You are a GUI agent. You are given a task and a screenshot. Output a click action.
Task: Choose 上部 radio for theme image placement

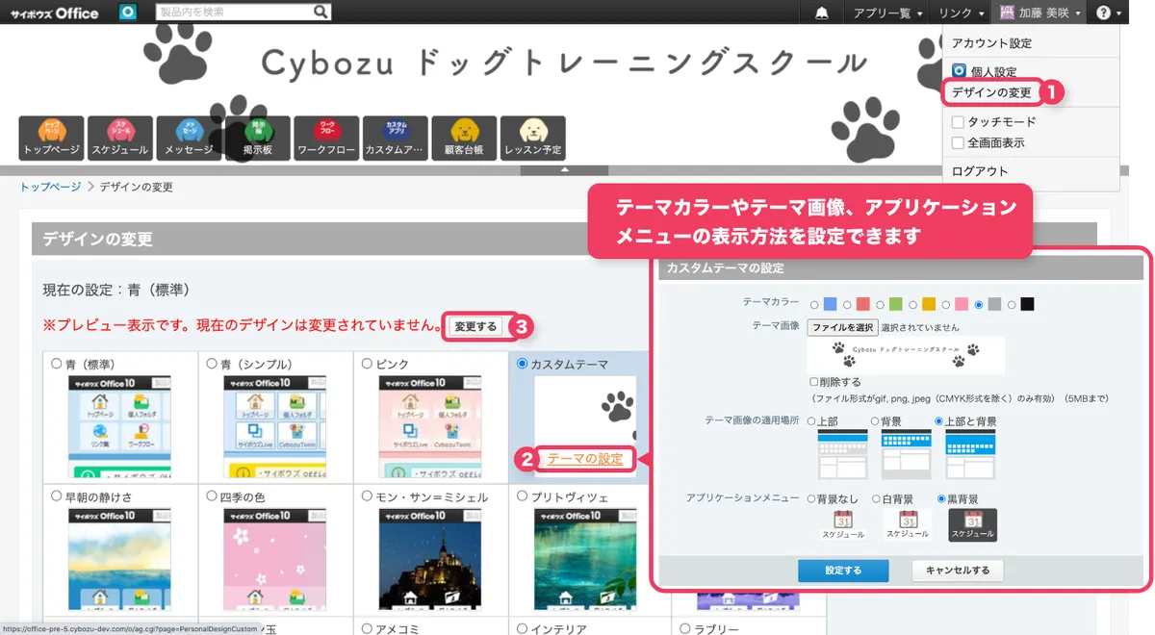(811, 421)
